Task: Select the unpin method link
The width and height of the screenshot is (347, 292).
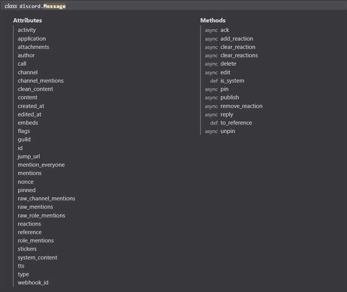Action: [x=228, y=131]
